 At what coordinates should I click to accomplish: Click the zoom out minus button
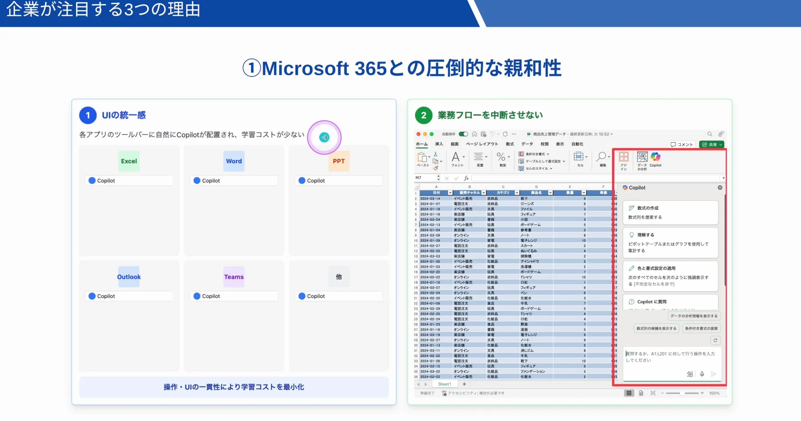(662, 393)
